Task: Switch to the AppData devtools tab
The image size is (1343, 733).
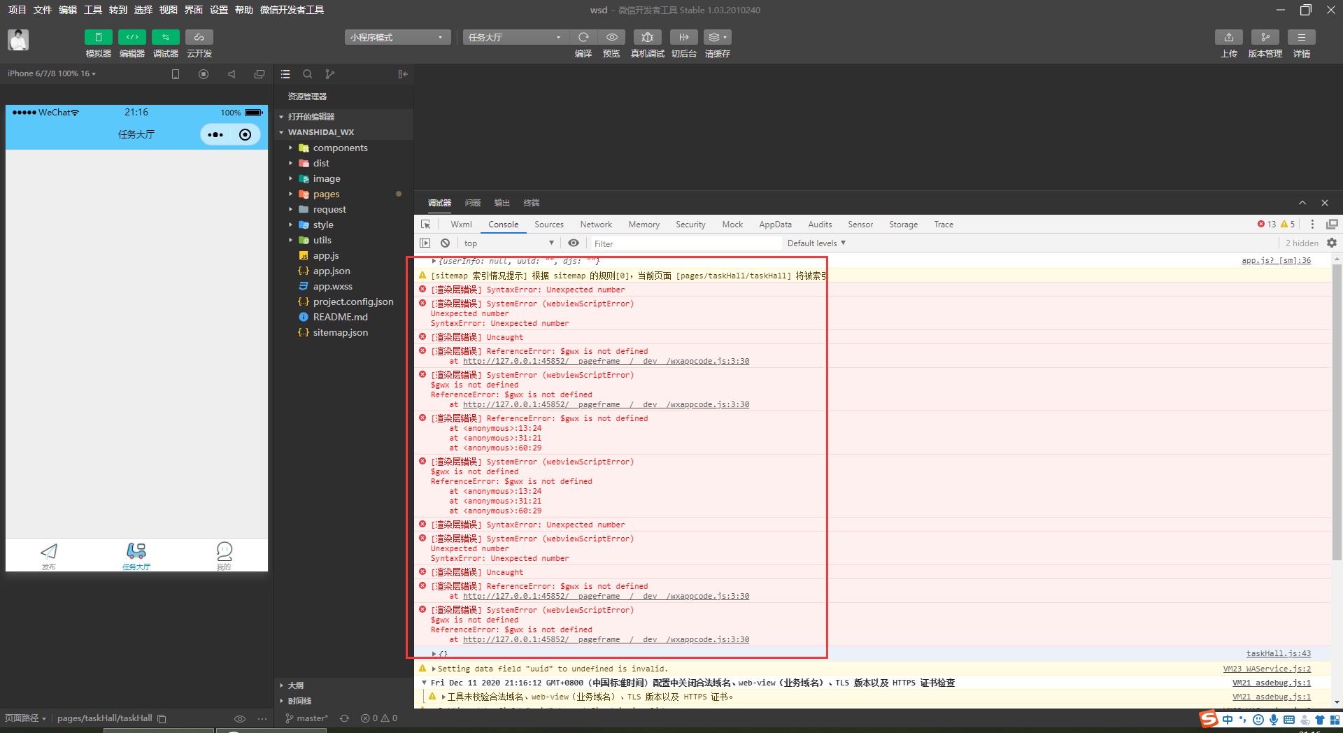Action: point(776,225)
